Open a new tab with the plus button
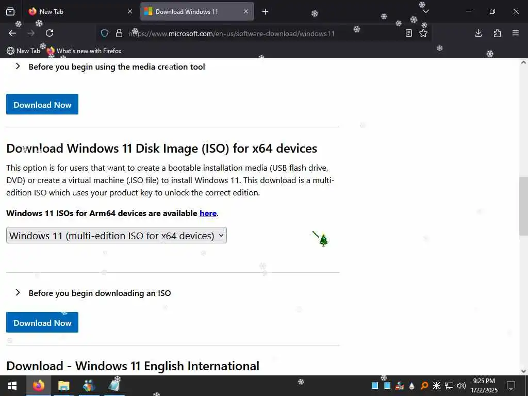The image size is (528, 396). (x=266, y=12)
